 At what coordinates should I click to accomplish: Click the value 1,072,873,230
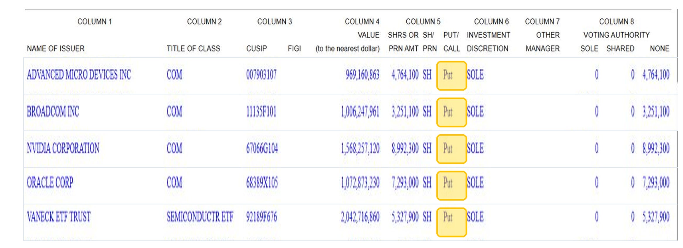click(x=360, y=183)
